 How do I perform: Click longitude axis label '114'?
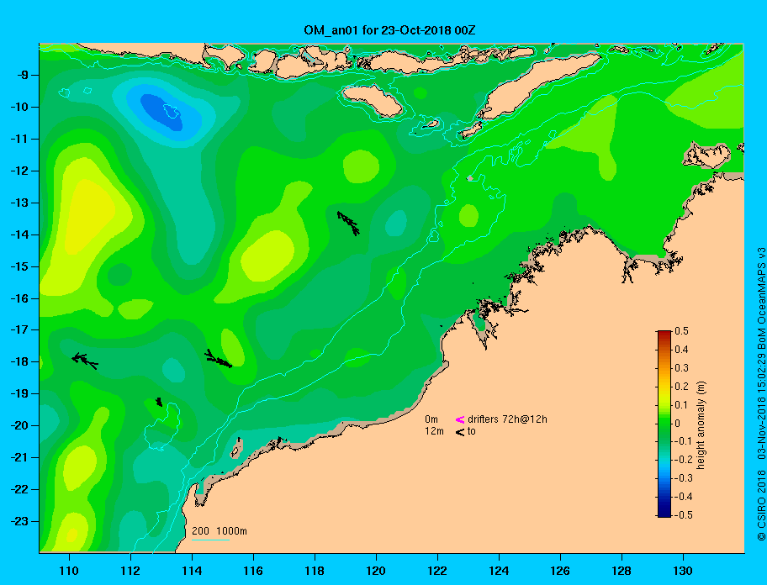point(192,571)
